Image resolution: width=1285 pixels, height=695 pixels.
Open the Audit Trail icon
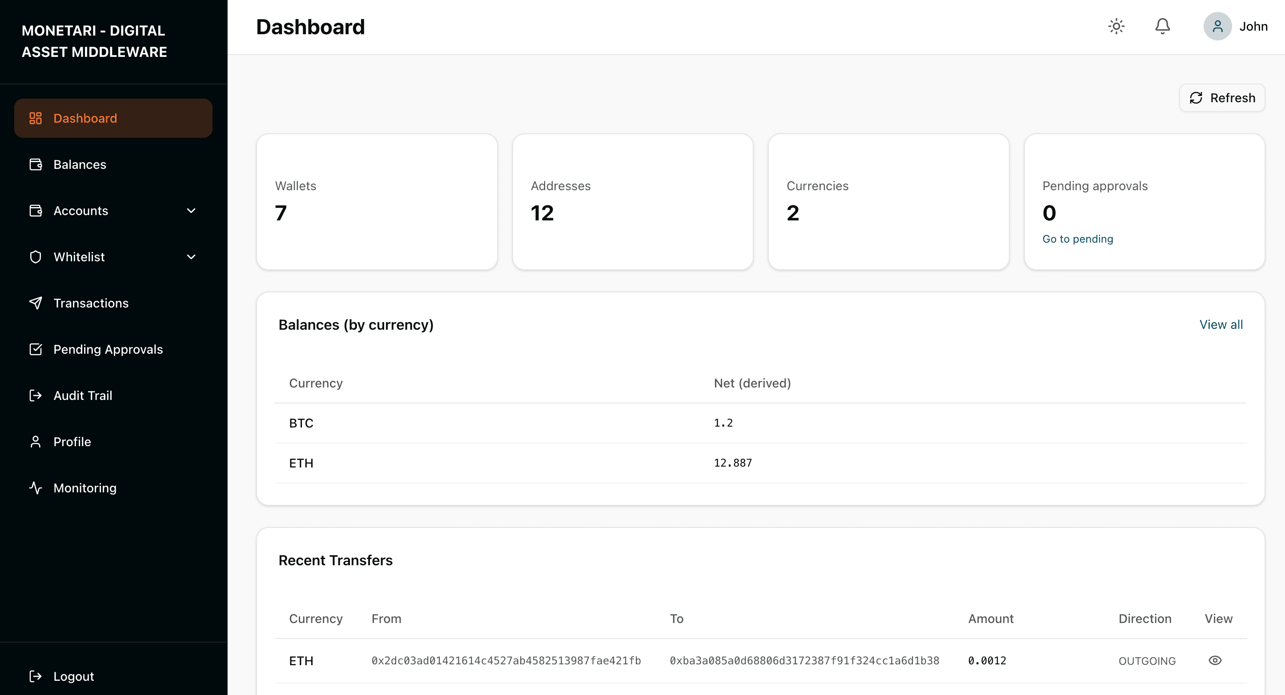(36, 395)
